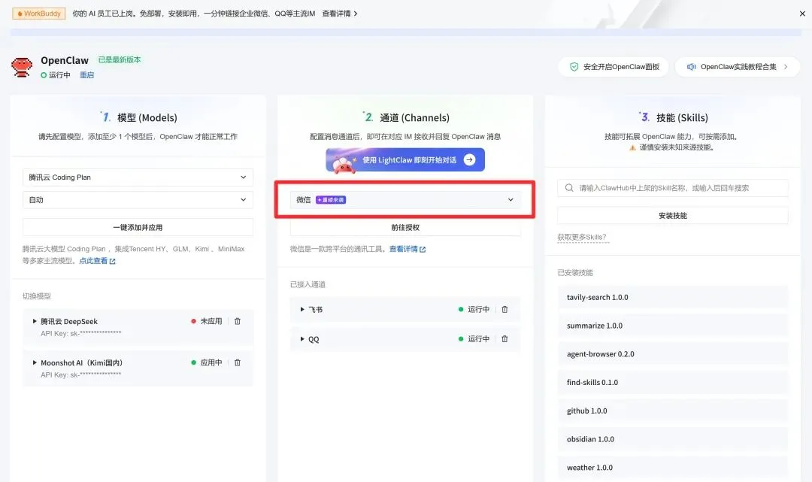Click 重启 link under OpenClaw
The image size is (812, 482).
(x=87, y=75)
